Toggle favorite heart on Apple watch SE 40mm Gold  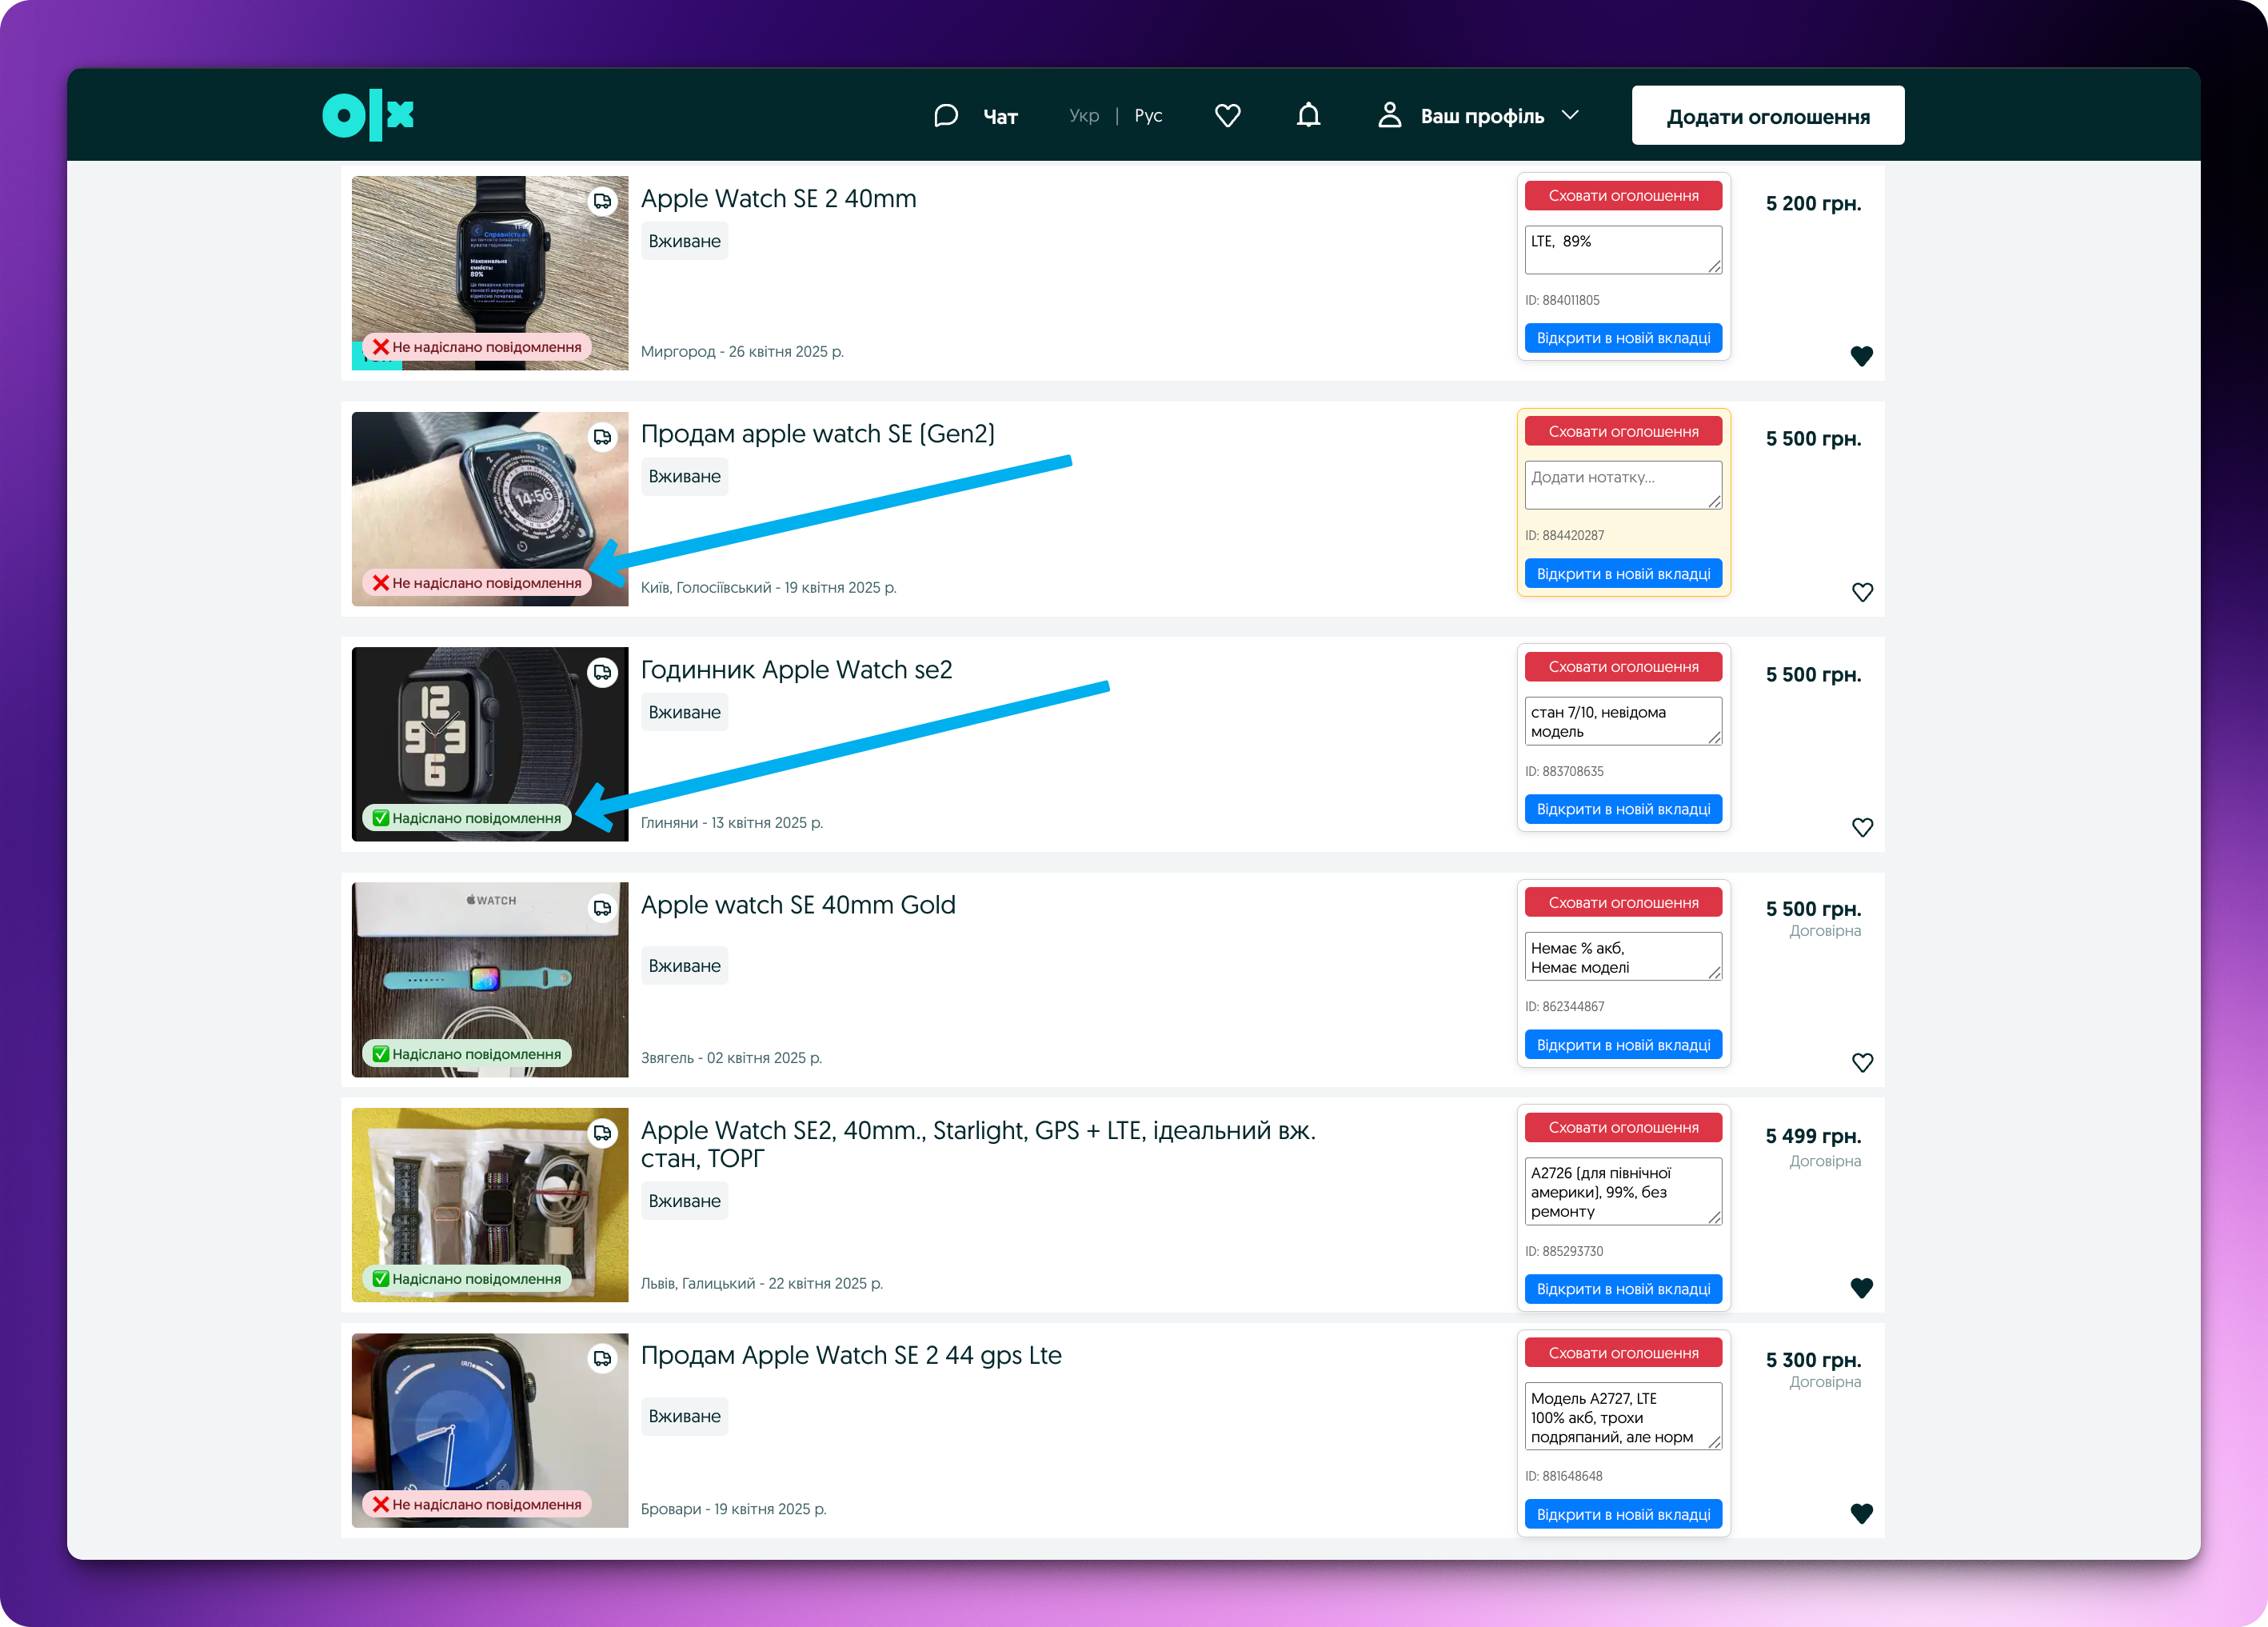(x=1861, y=1062)
